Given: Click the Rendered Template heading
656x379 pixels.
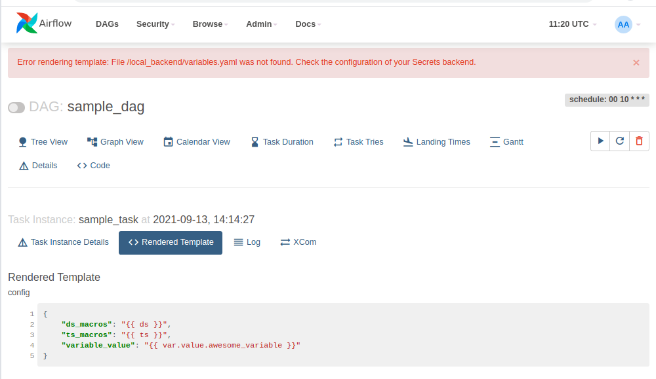Looking at the screenshot, I should click(54, 277).
